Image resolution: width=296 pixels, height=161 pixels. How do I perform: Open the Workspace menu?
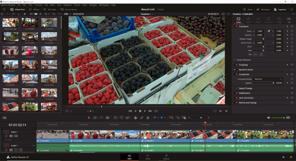pos(104,5)
